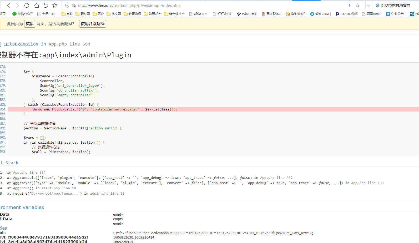The width and height of the screenshot is (419, 243).
Task: Open the 微信公众平台 bookmark
Action: 23,14
